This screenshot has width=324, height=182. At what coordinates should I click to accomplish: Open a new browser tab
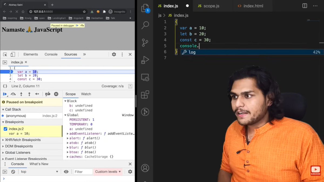click(x=52, y=5)
